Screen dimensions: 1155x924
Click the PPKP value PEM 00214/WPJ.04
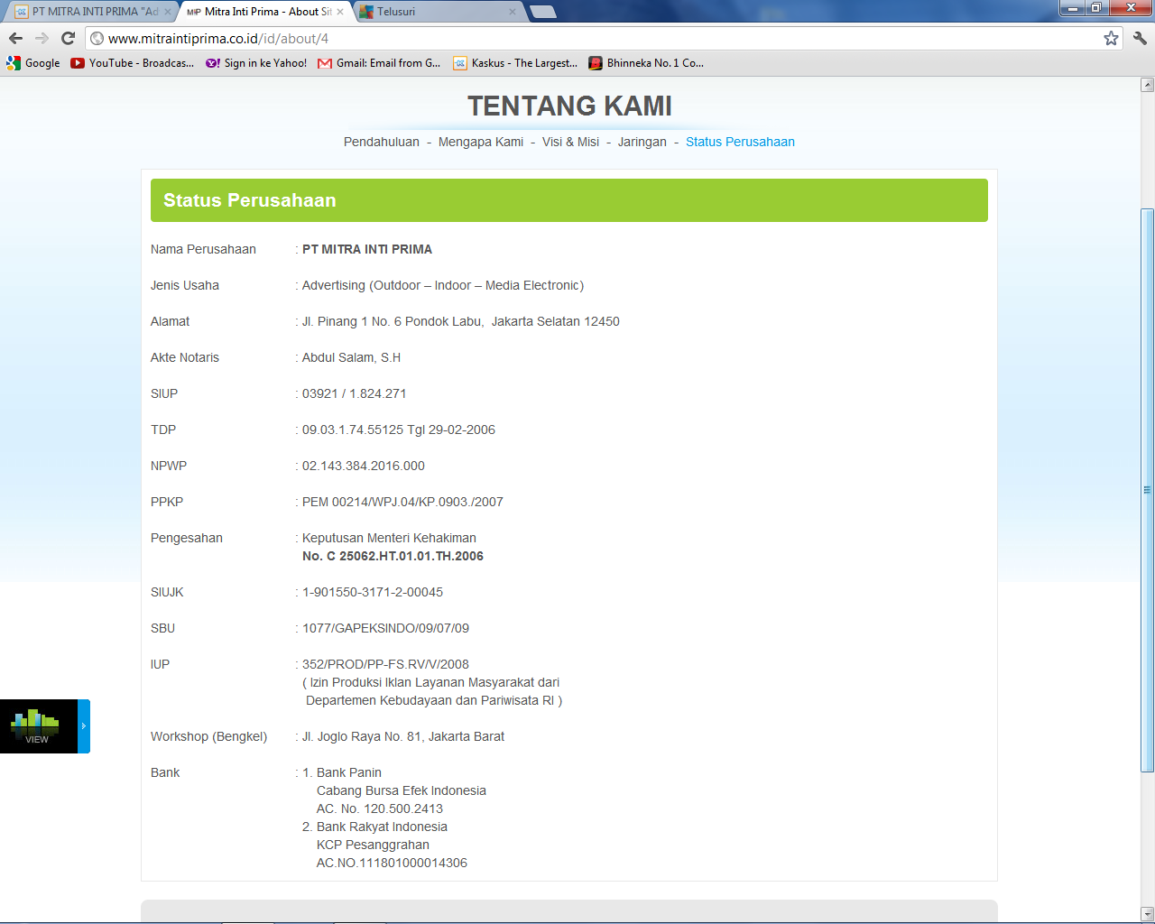(402, 502)
